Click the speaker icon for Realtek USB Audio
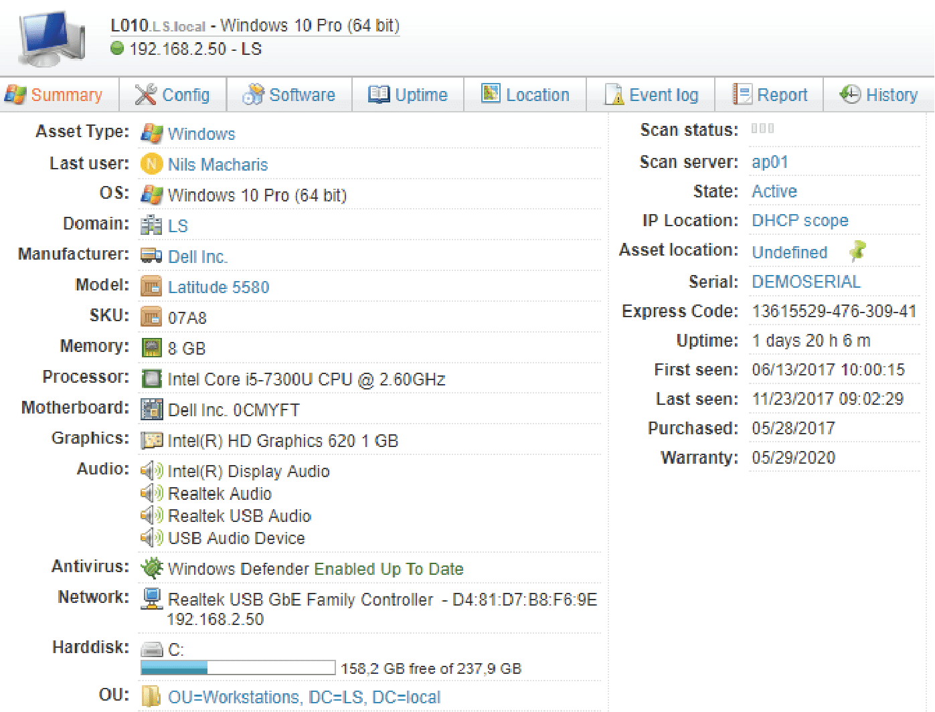Viewport: 935px width, 712px height. pyautogui.click(x=152, y=515)
